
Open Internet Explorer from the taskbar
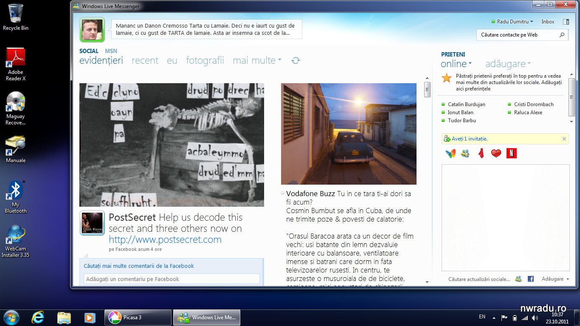(38, 317)
